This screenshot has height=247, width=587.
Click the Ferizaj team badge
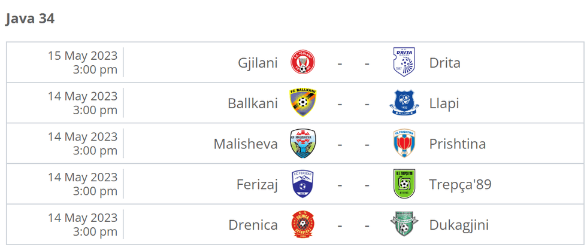[x=303, y=184]
